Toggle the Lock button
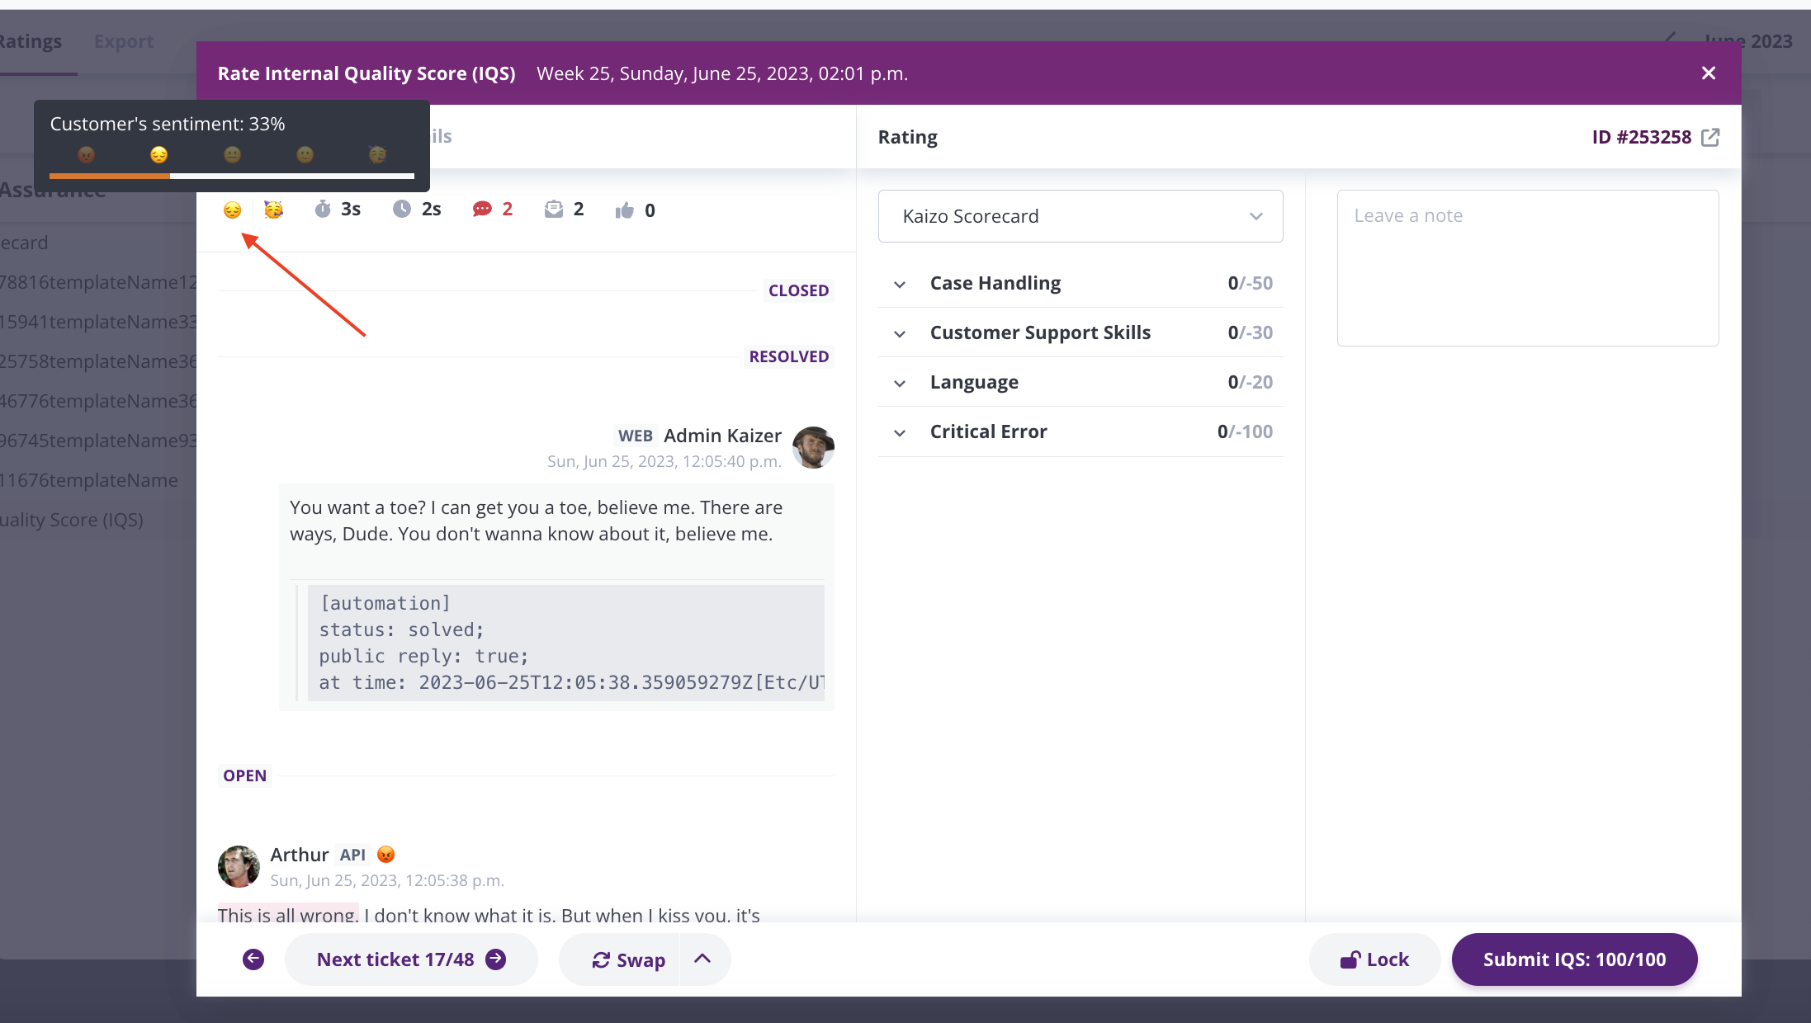The image size is (1811, 1023). [1374, 959]
